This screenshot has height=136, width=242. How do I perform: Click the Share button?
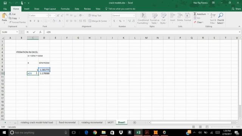point(236,9)
